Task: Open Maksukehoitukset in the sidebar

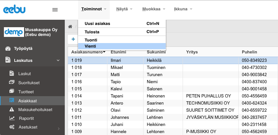Action: click(35, 110)
